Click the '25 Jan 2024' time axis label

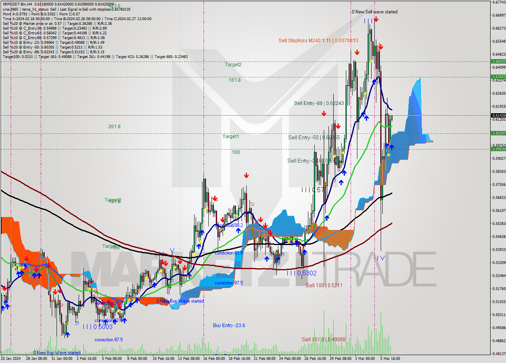pos(11,359)
